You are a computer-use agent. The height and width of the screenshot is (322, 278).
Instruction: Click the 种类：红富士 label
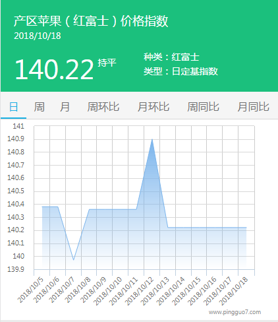pos(171,57)
